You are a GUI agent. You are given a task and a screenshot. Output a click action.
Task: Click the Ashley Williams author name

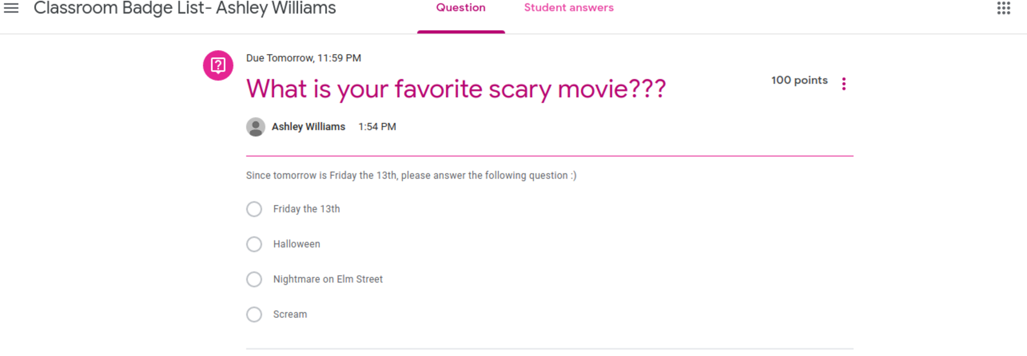coord(308,127)
